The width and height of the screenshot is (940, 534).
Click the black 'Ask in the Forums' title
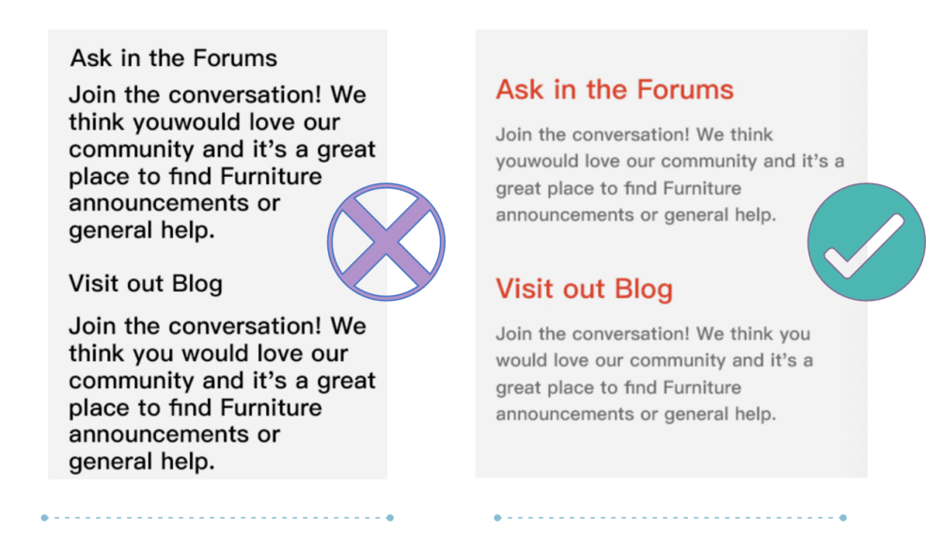(x=174, y=58)
